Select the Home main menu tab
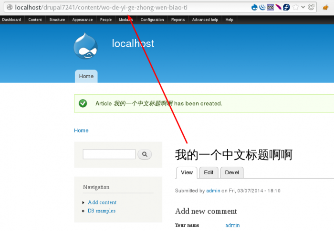 tap(86, 76)
